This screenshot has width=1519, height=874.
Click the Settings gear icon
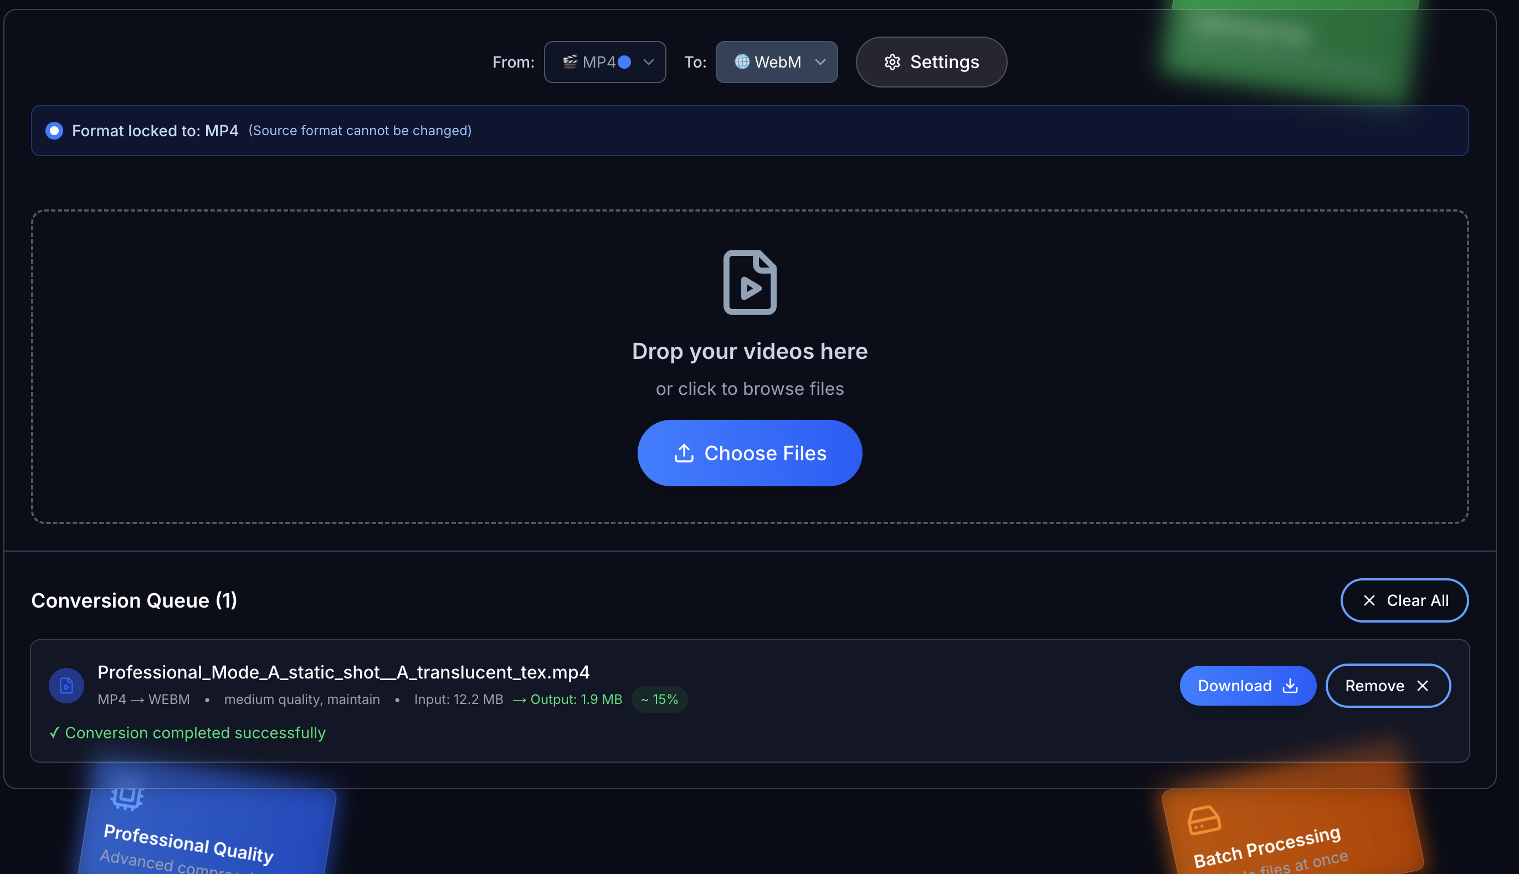pos(892,62)
